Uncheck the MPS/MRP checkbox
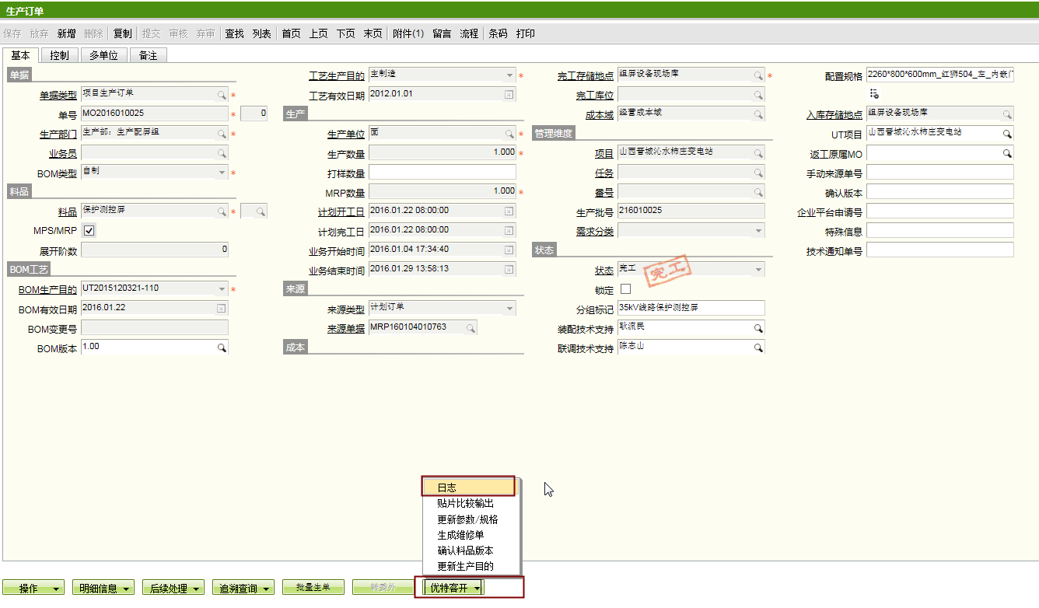This screenshot has height=608, width=1039. pos(89,231)
